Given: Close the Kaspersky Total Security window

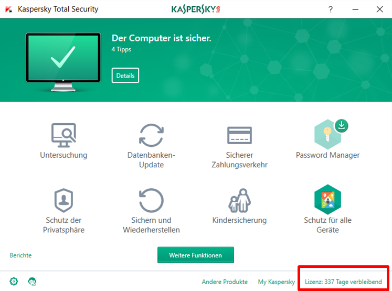Looking at the screenshot, I should [379, 9].
